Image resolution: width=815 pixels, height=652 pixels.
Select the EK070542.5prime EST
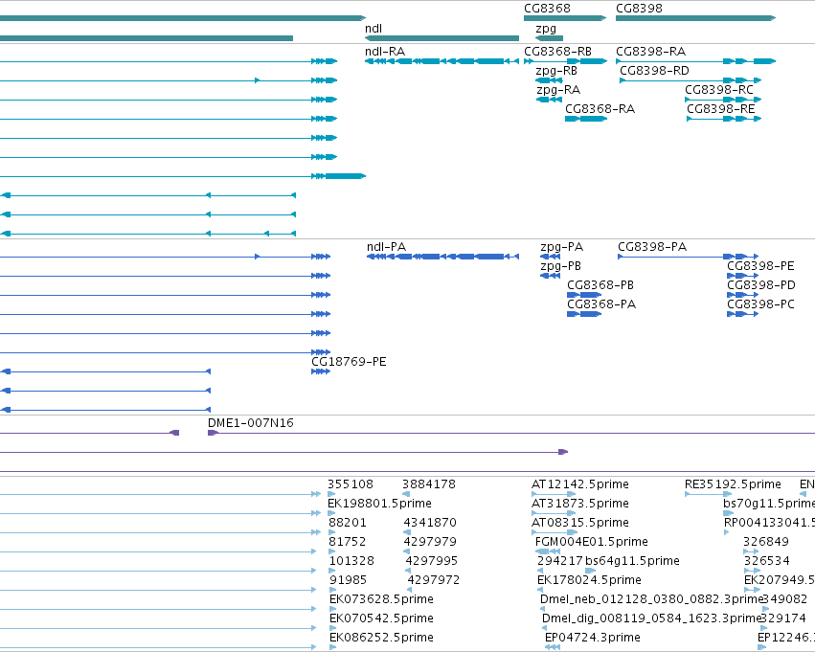click(x=332, y=628)
